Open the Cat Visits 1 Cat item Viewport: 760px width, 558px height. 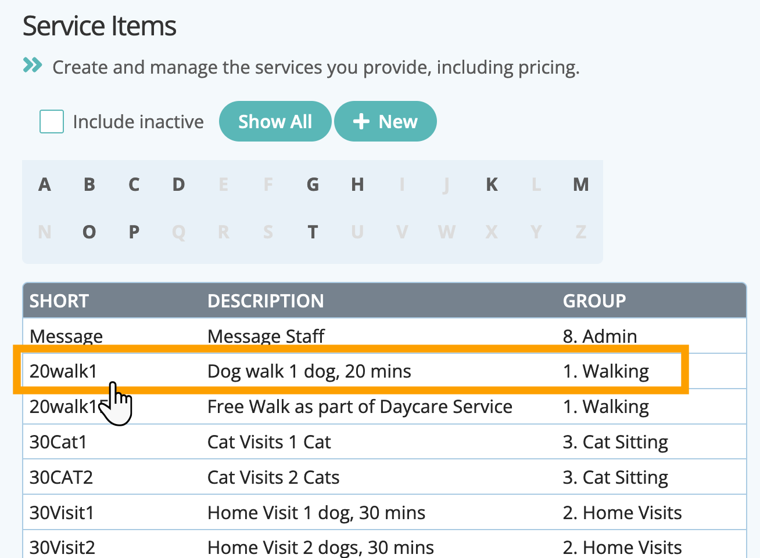point(269,442)
